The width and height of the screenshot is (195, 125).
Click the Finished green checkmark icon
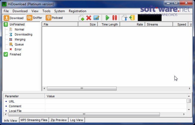(6, 54)
